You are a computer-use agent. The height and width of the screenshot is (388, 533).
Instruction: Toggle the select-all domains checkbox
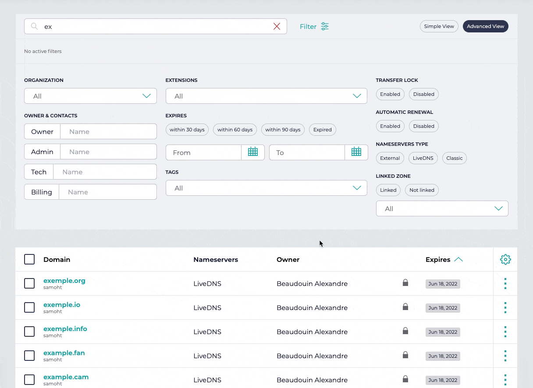(x=29, y=259)
